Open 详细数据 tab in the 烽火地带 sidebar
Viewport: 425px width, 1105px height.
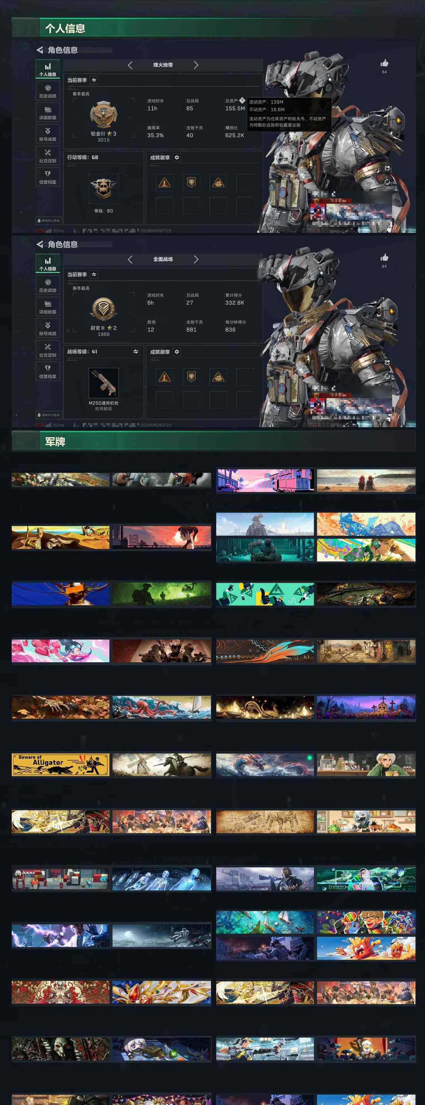(48, 112)
